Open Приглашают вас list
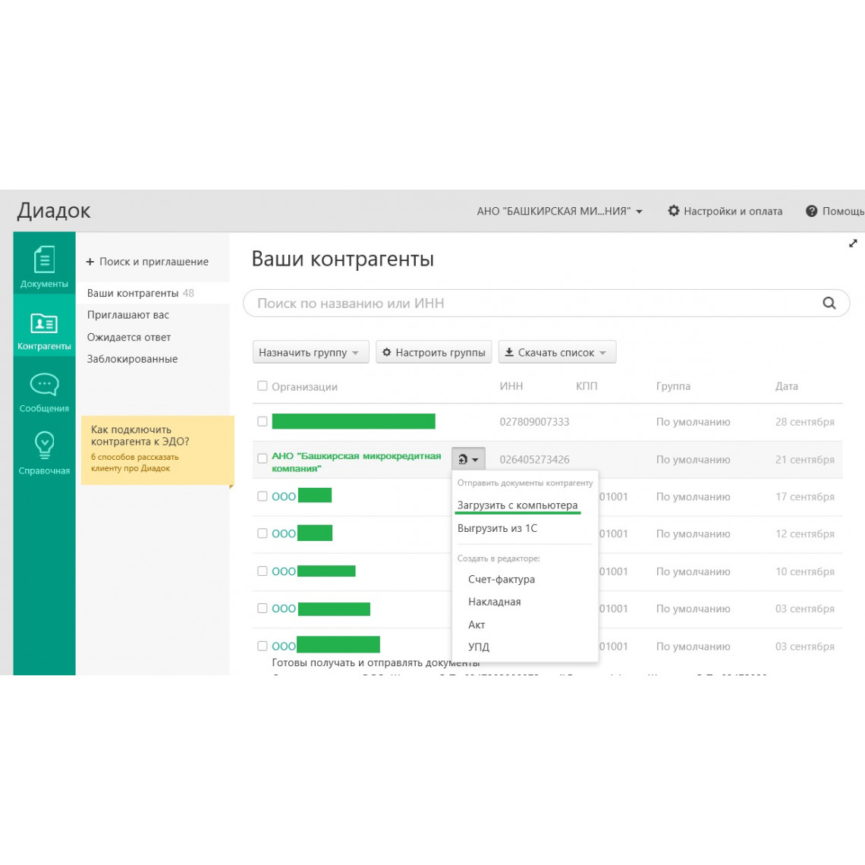This screenshot has height=865, width=865. pos(128,315)
